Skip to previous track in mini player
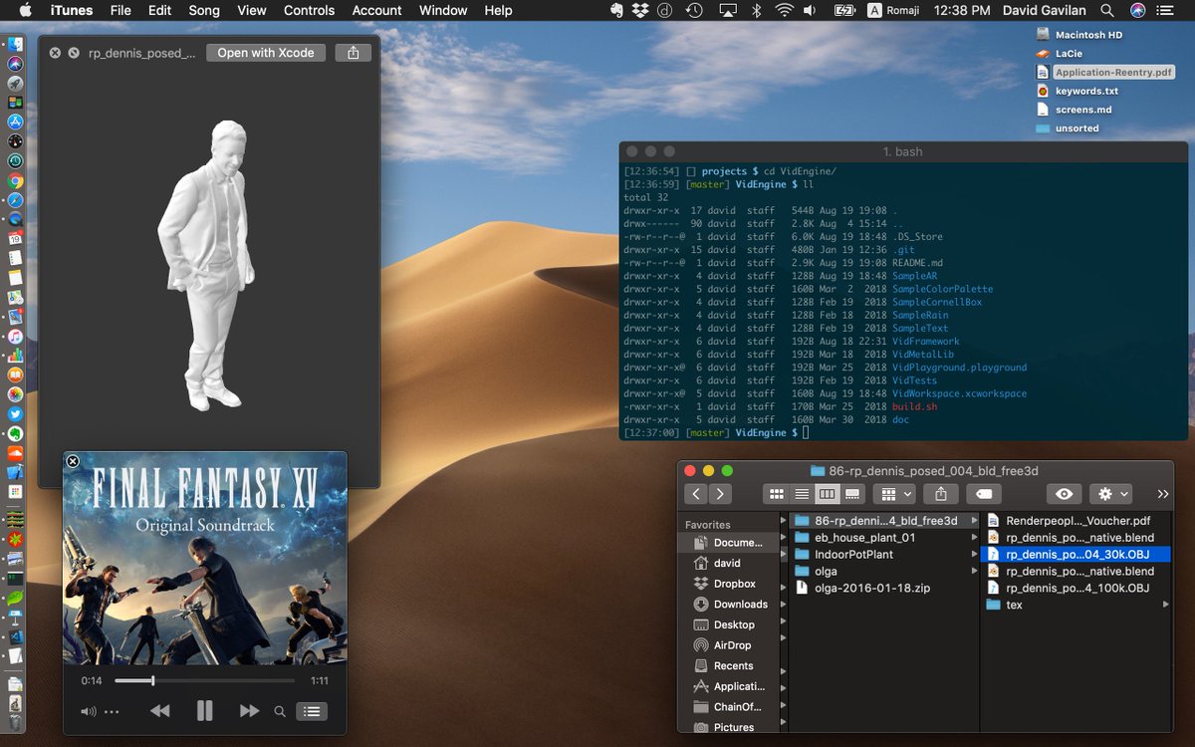The height and width of the screenshot is (747, 1195). pyautogui.click(x=159, y=711)
